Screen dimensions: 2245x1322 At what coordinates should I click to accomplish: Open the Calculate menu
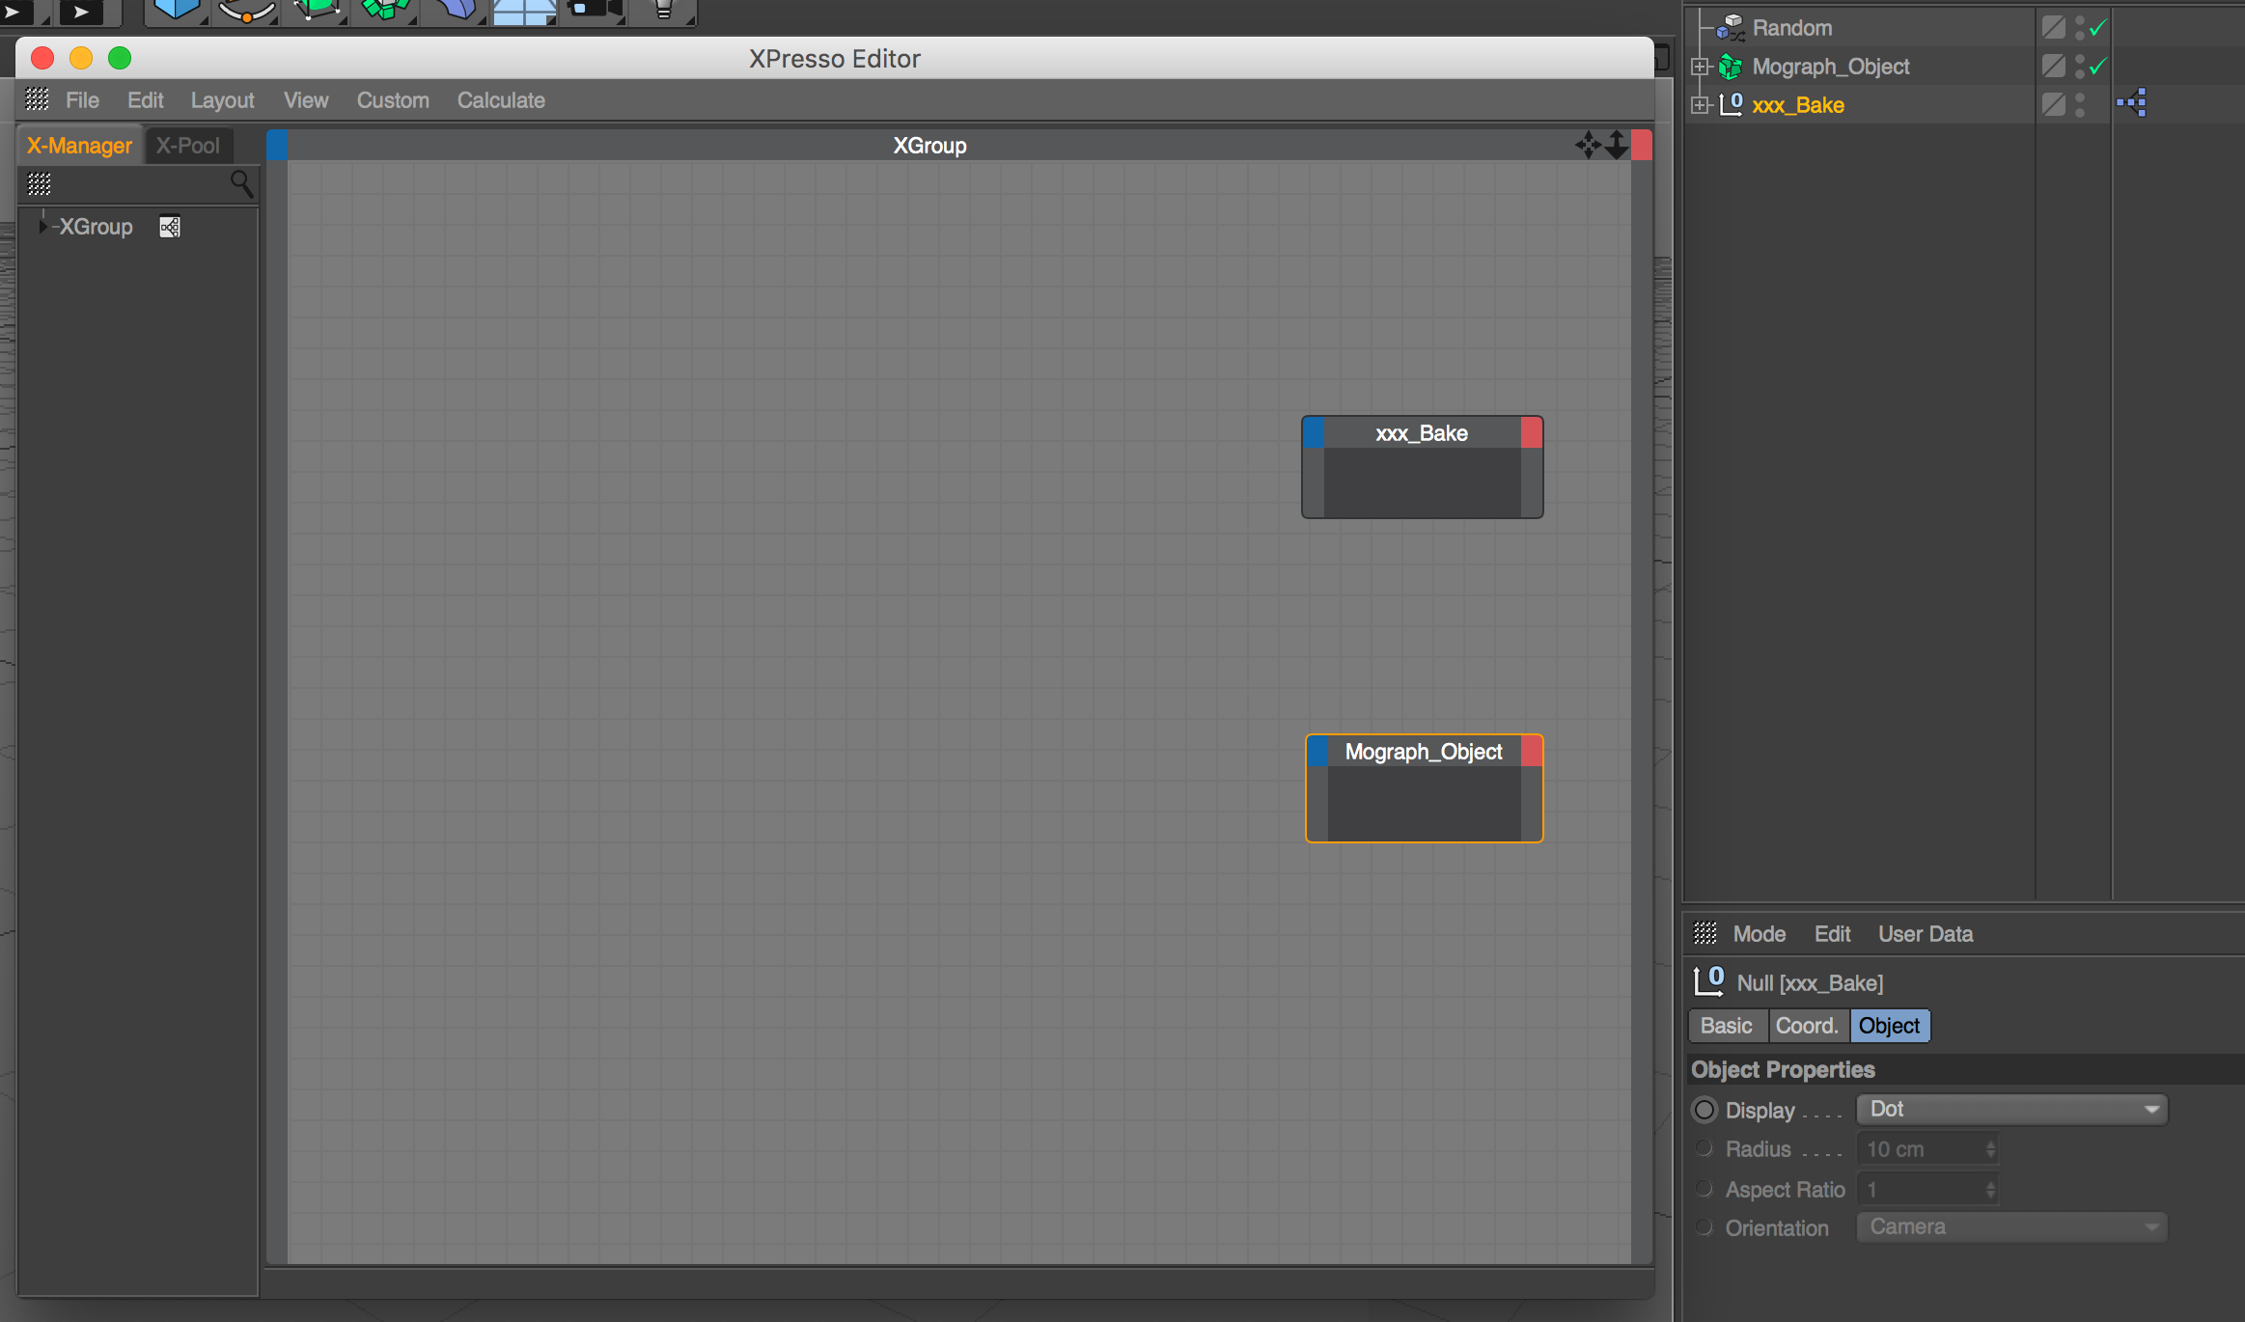(500, 100)
